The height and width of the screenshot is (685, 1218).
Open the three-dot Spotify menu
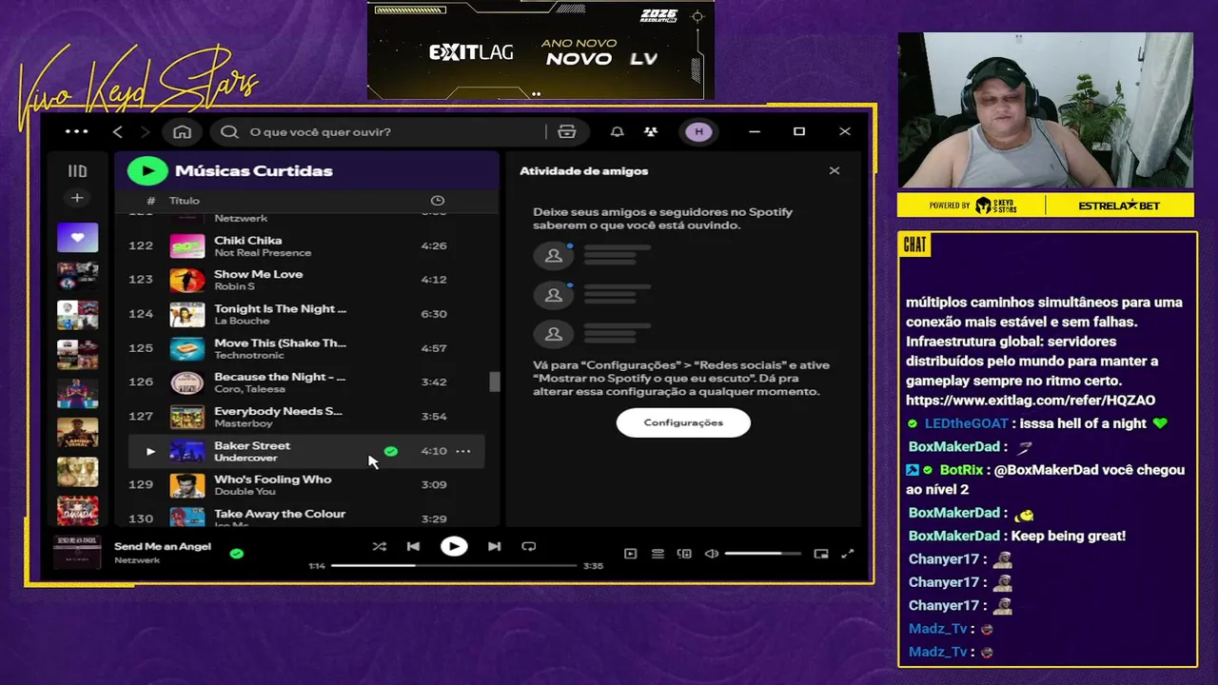76,131
